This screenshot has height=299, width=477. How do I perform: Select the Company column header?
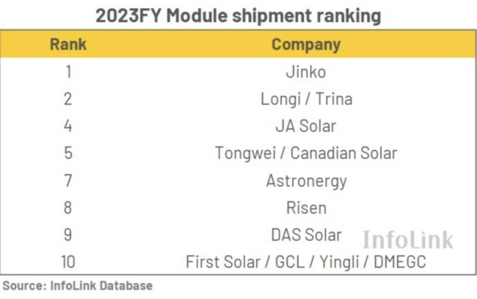(305, 45)
